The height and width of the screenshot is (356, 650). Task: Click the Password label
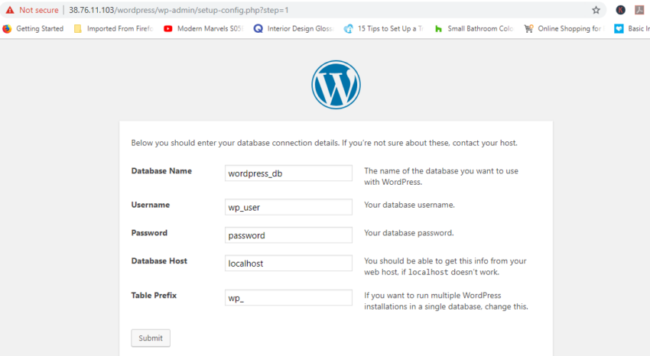(149, 233)
